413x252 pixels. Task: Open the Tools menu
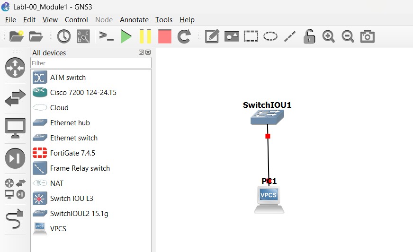point(164,20)
